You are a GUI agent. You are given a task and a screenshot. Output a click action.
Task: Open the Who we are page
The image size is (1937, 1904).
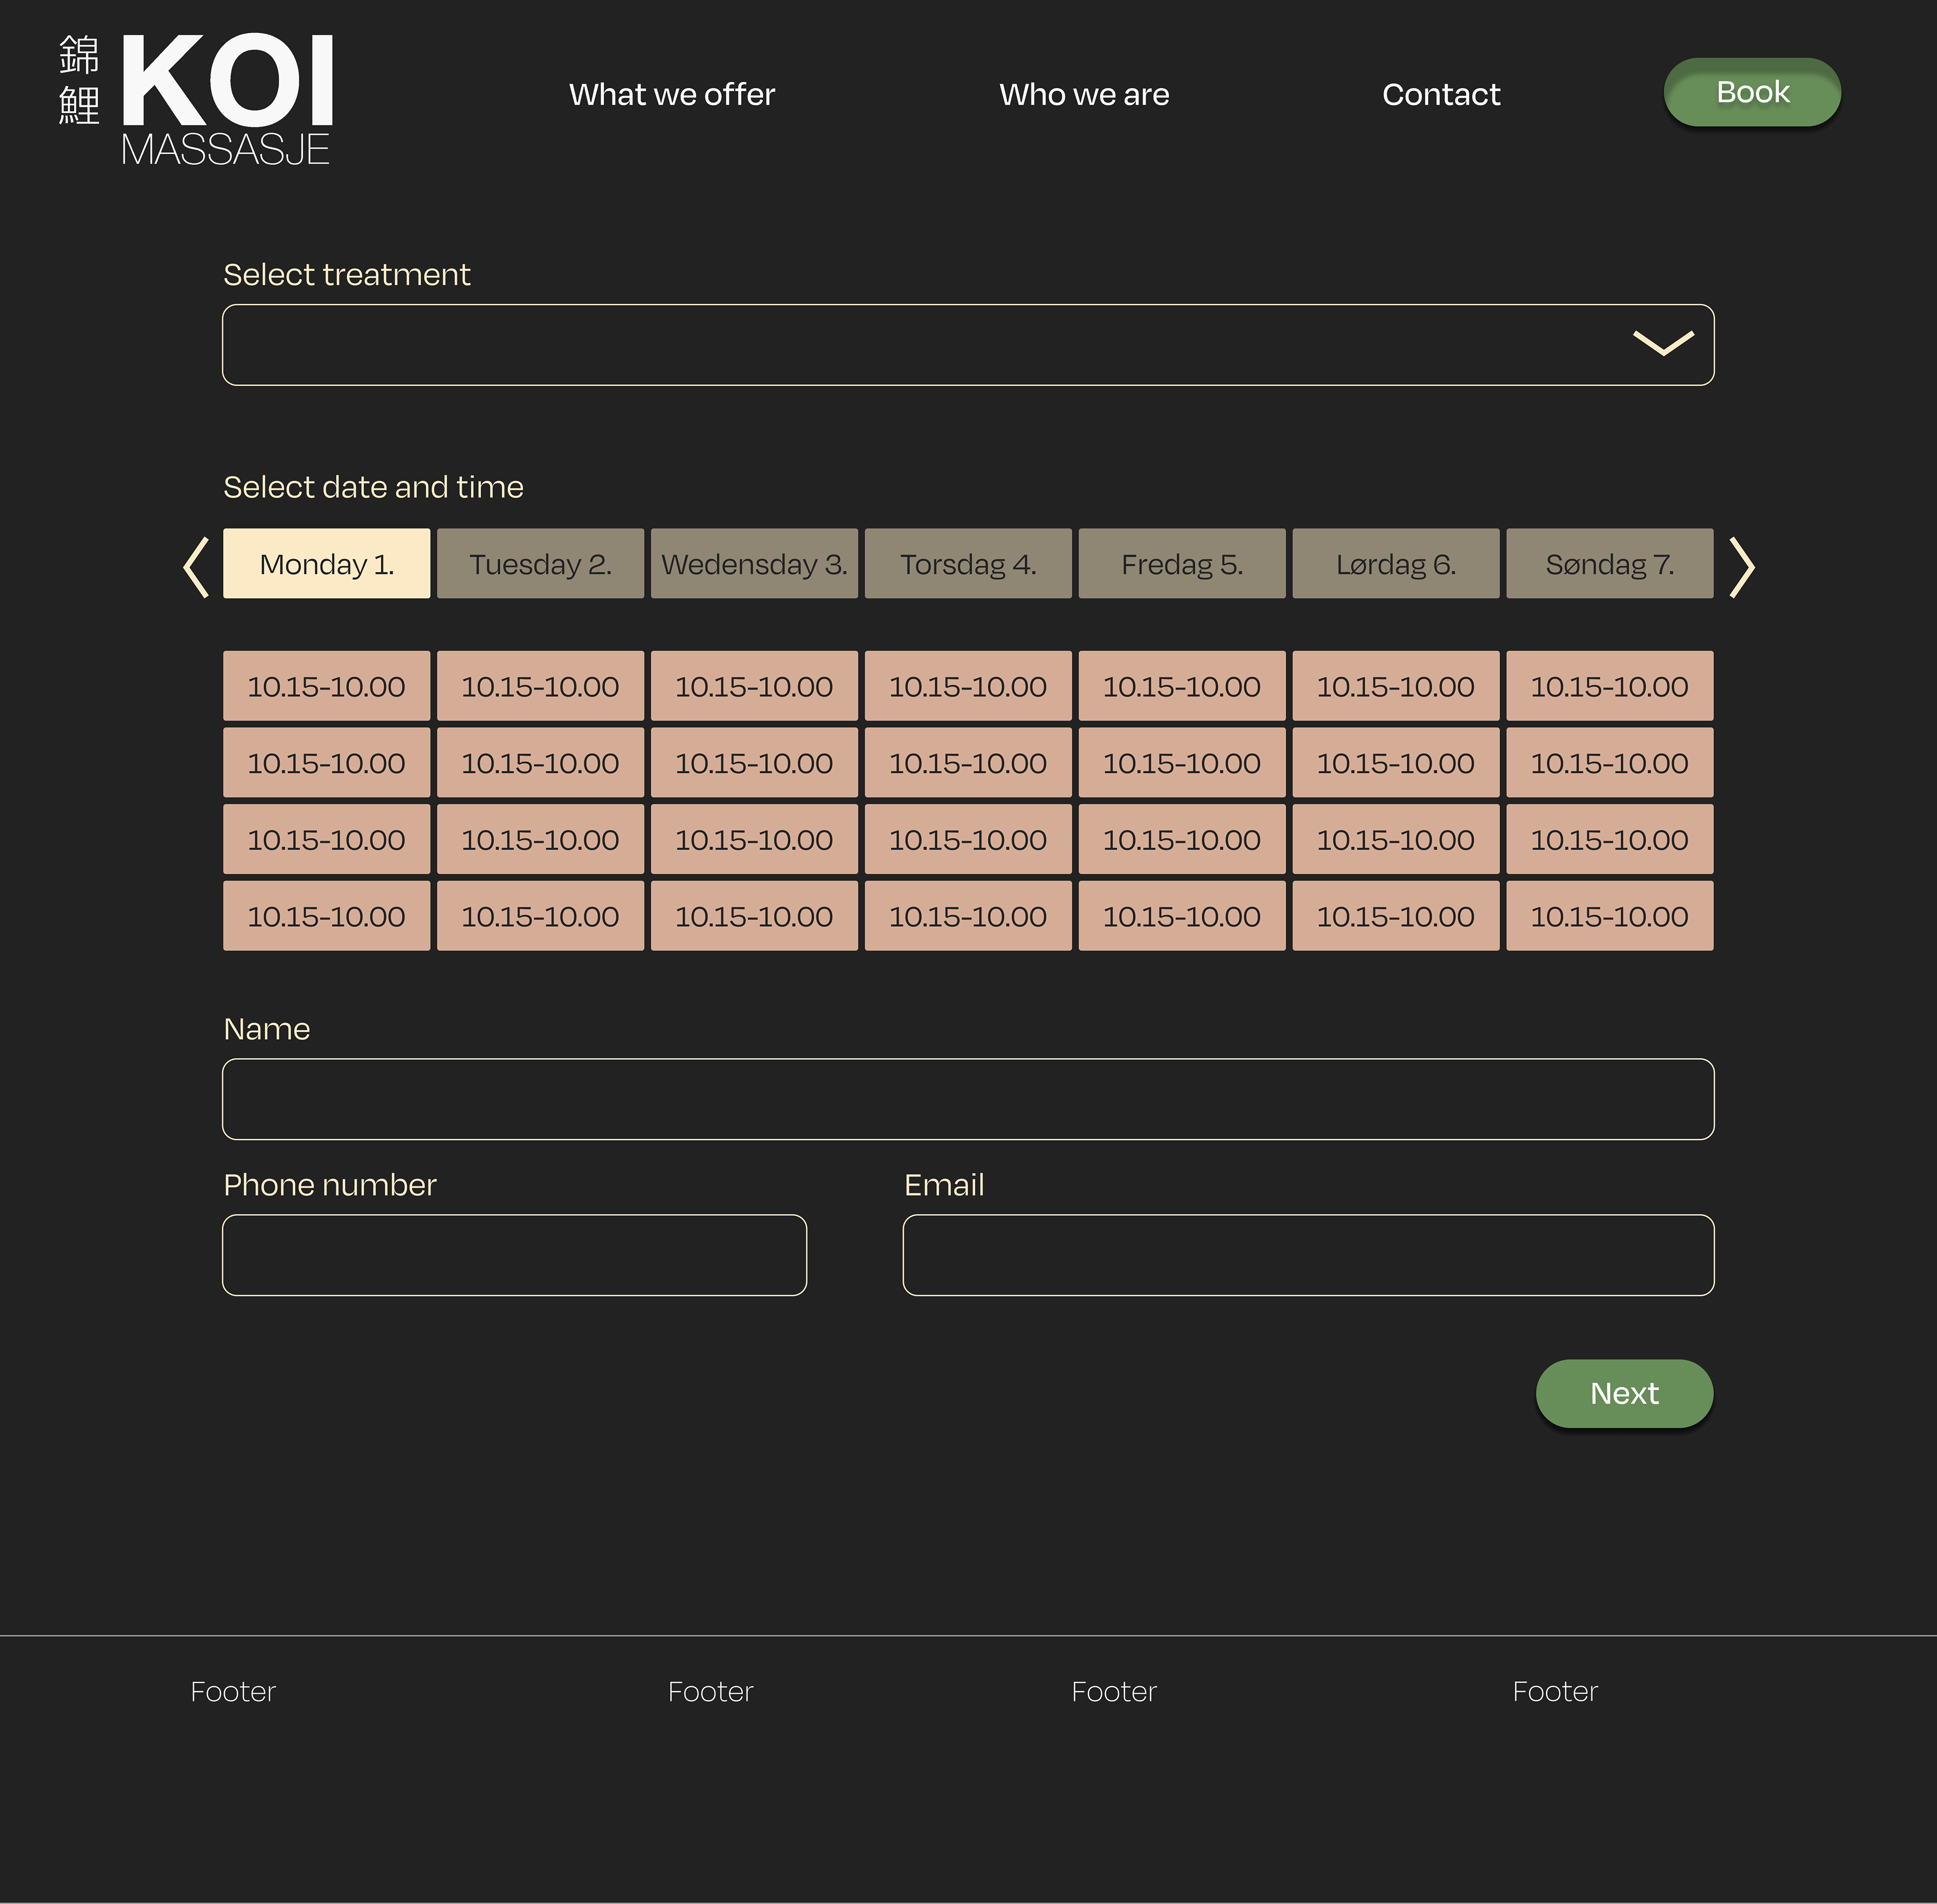coord(1085,94)
